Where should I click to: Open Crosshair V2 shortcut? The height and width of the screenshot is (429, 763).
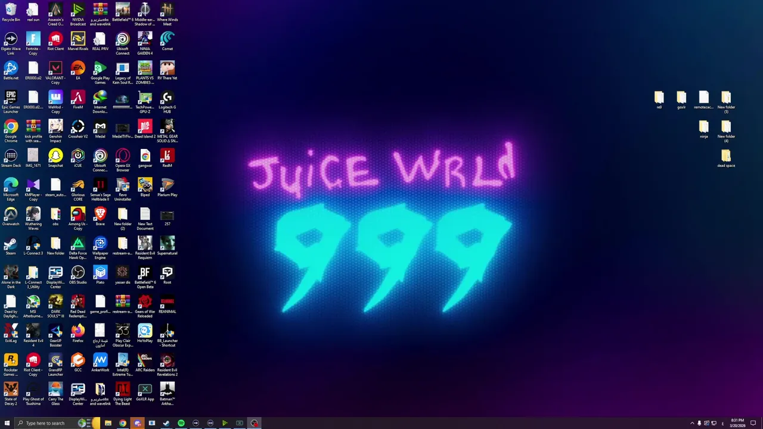77,129
